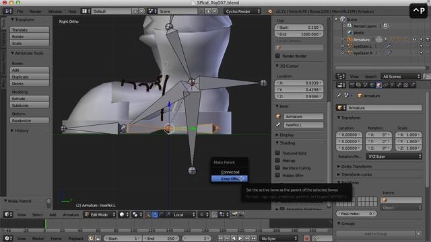
Task: Click the eyeOuter.L wrench modifier icon
Action: pyautogui.click(x=389, y=46)
